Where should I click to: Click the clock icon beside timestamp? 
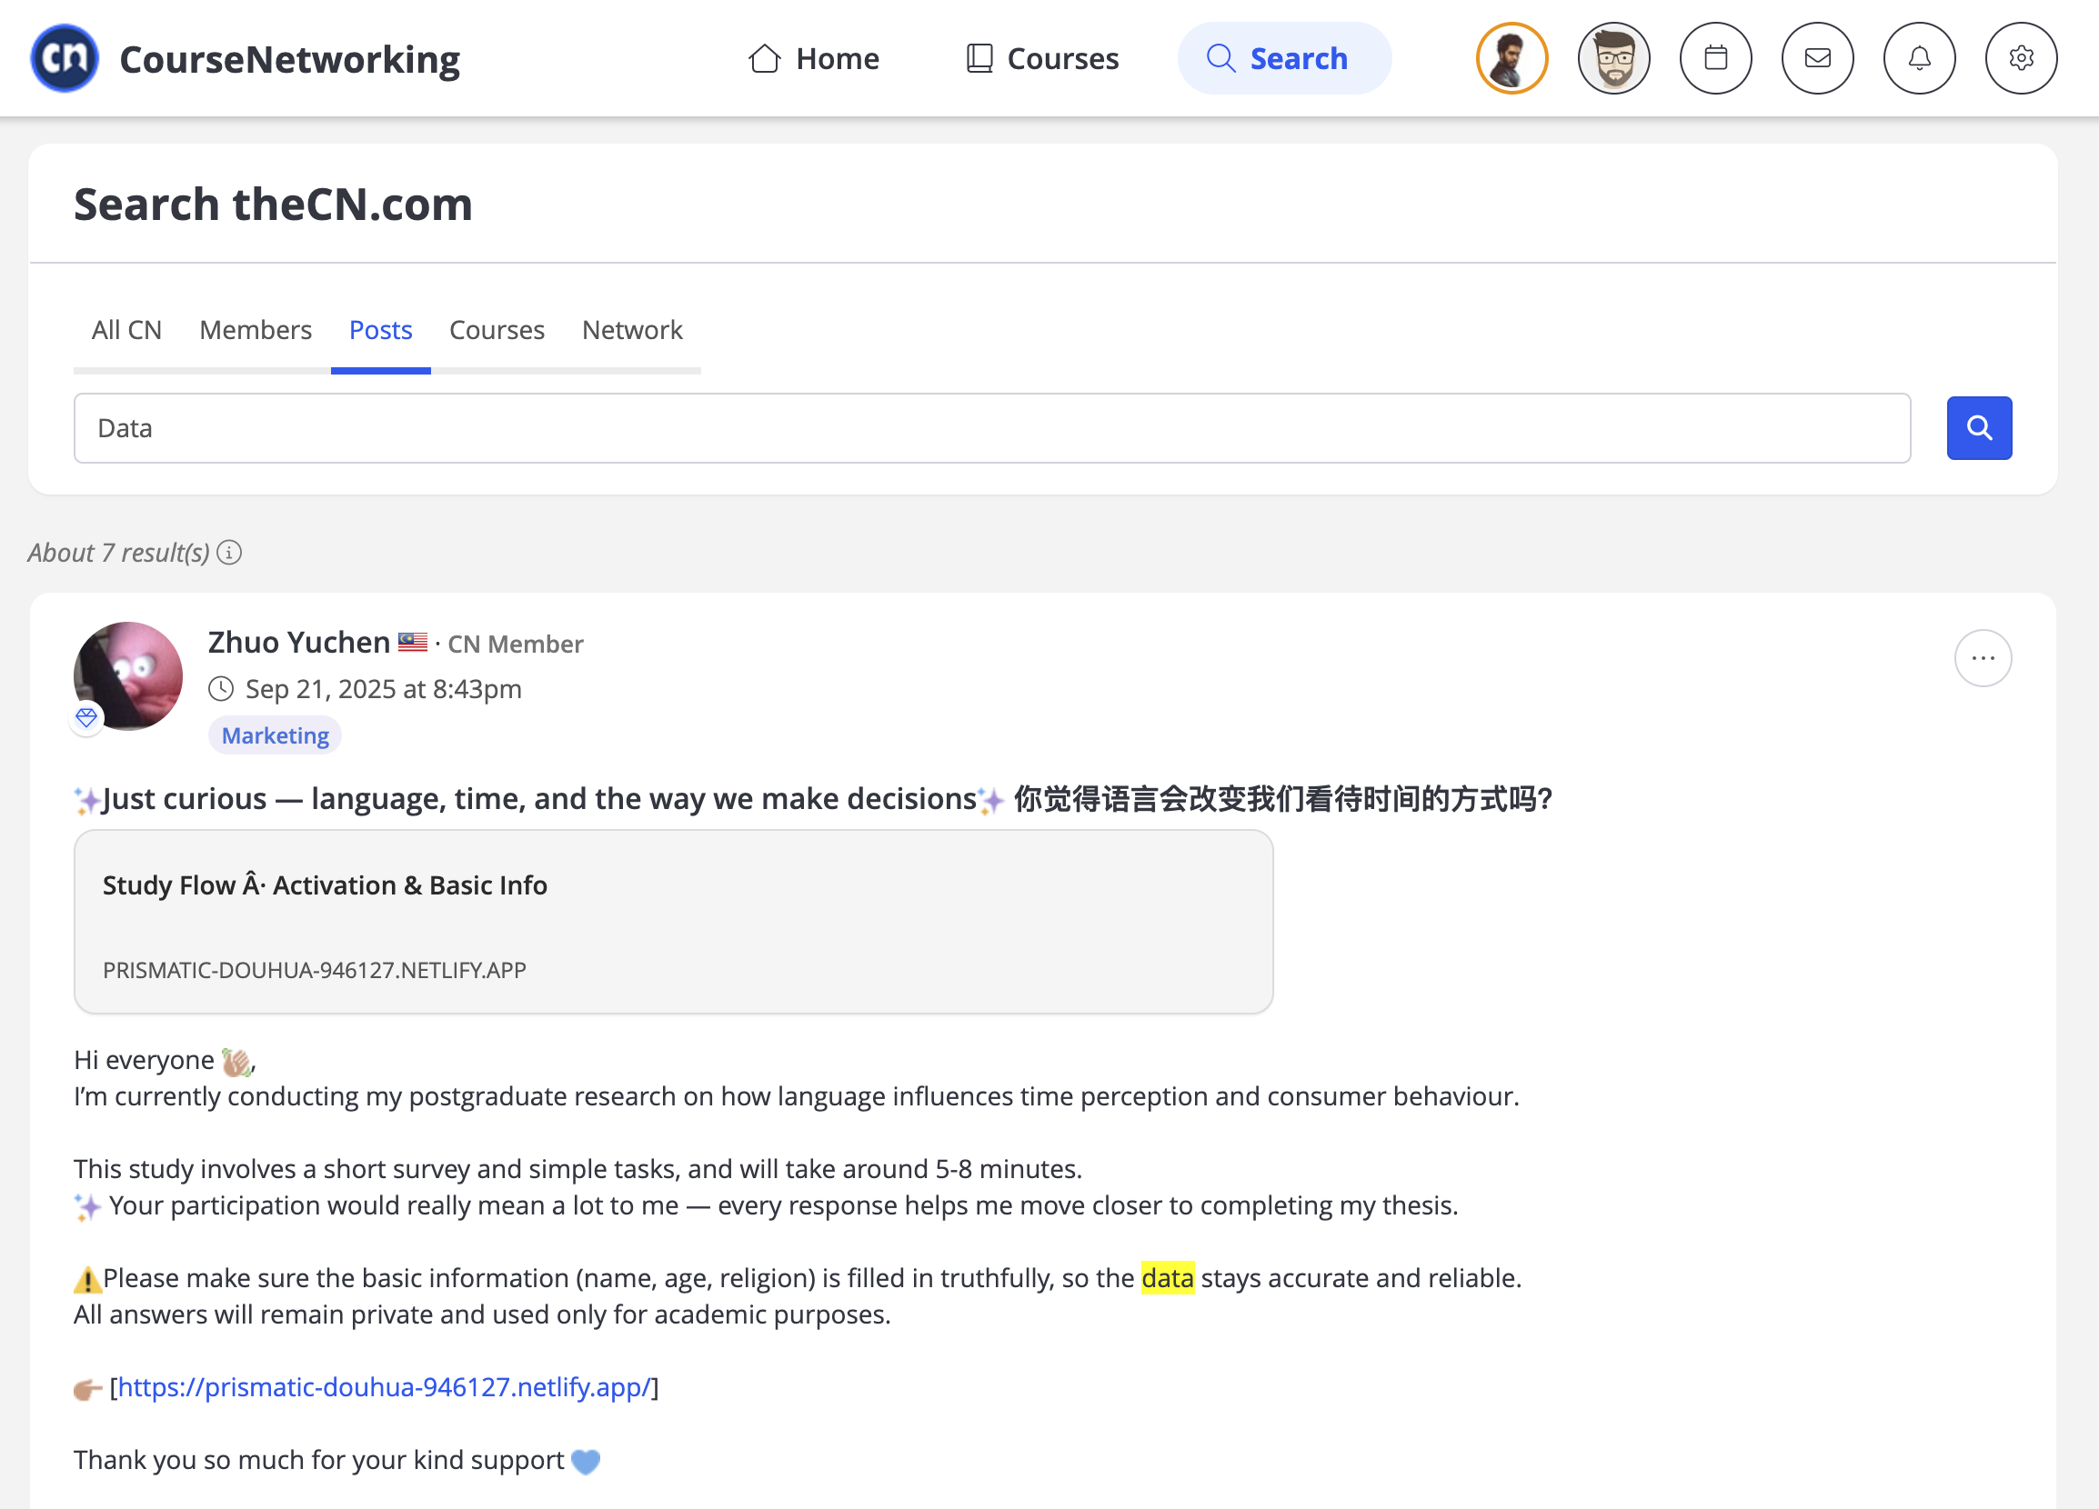coord(221,689)
